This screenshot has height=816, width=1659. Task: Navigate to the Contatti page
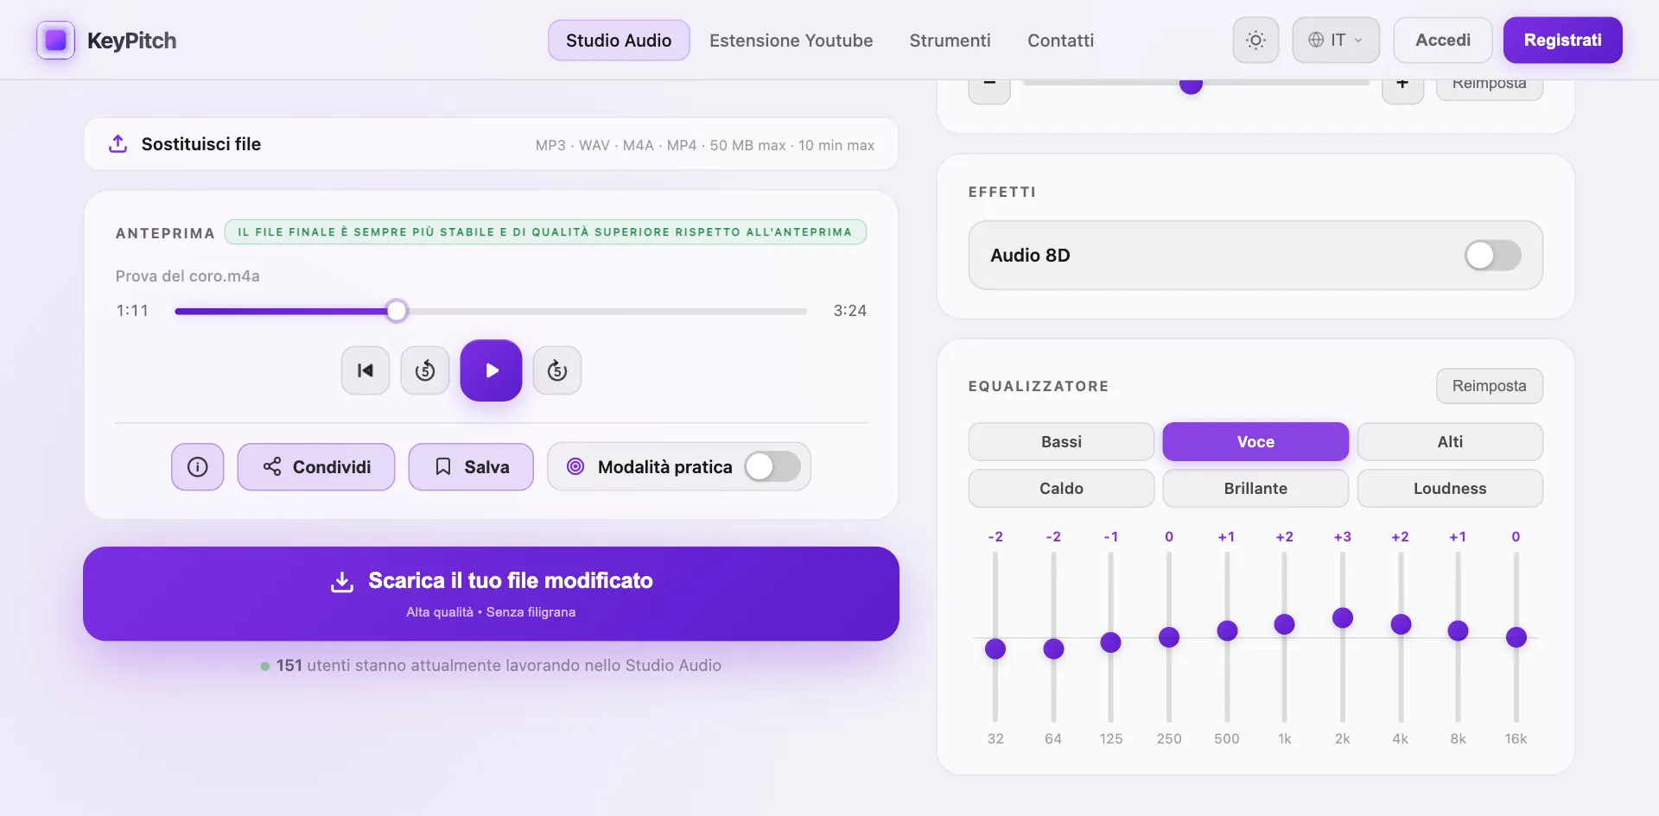[1060, 41]
